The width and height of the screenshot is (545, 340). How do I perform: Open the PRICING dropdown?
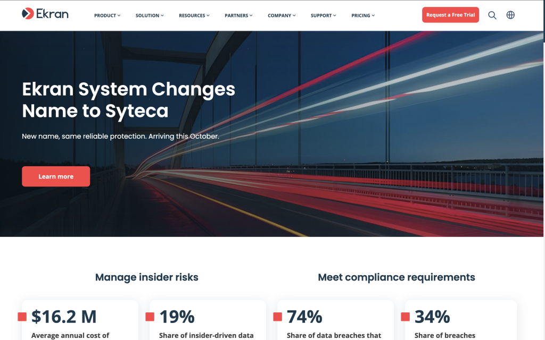click(363, 15)
